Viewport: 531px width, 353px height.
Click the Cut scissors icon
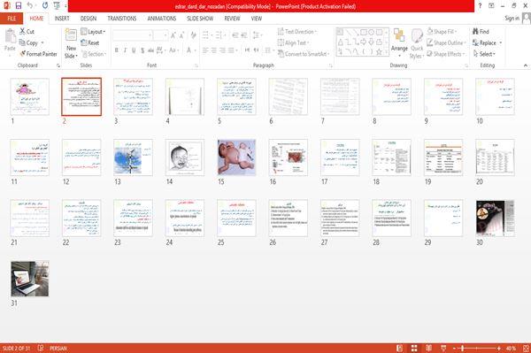[x=22, y=31]
